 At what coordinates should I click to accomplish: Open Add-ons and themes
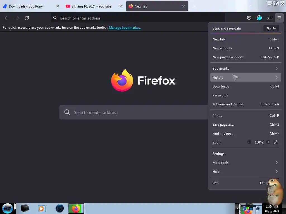[246, 104]
